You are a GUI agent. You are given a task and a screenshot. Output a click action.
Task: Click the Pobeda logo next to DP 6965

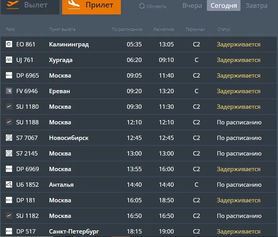(x=9, y=75)
